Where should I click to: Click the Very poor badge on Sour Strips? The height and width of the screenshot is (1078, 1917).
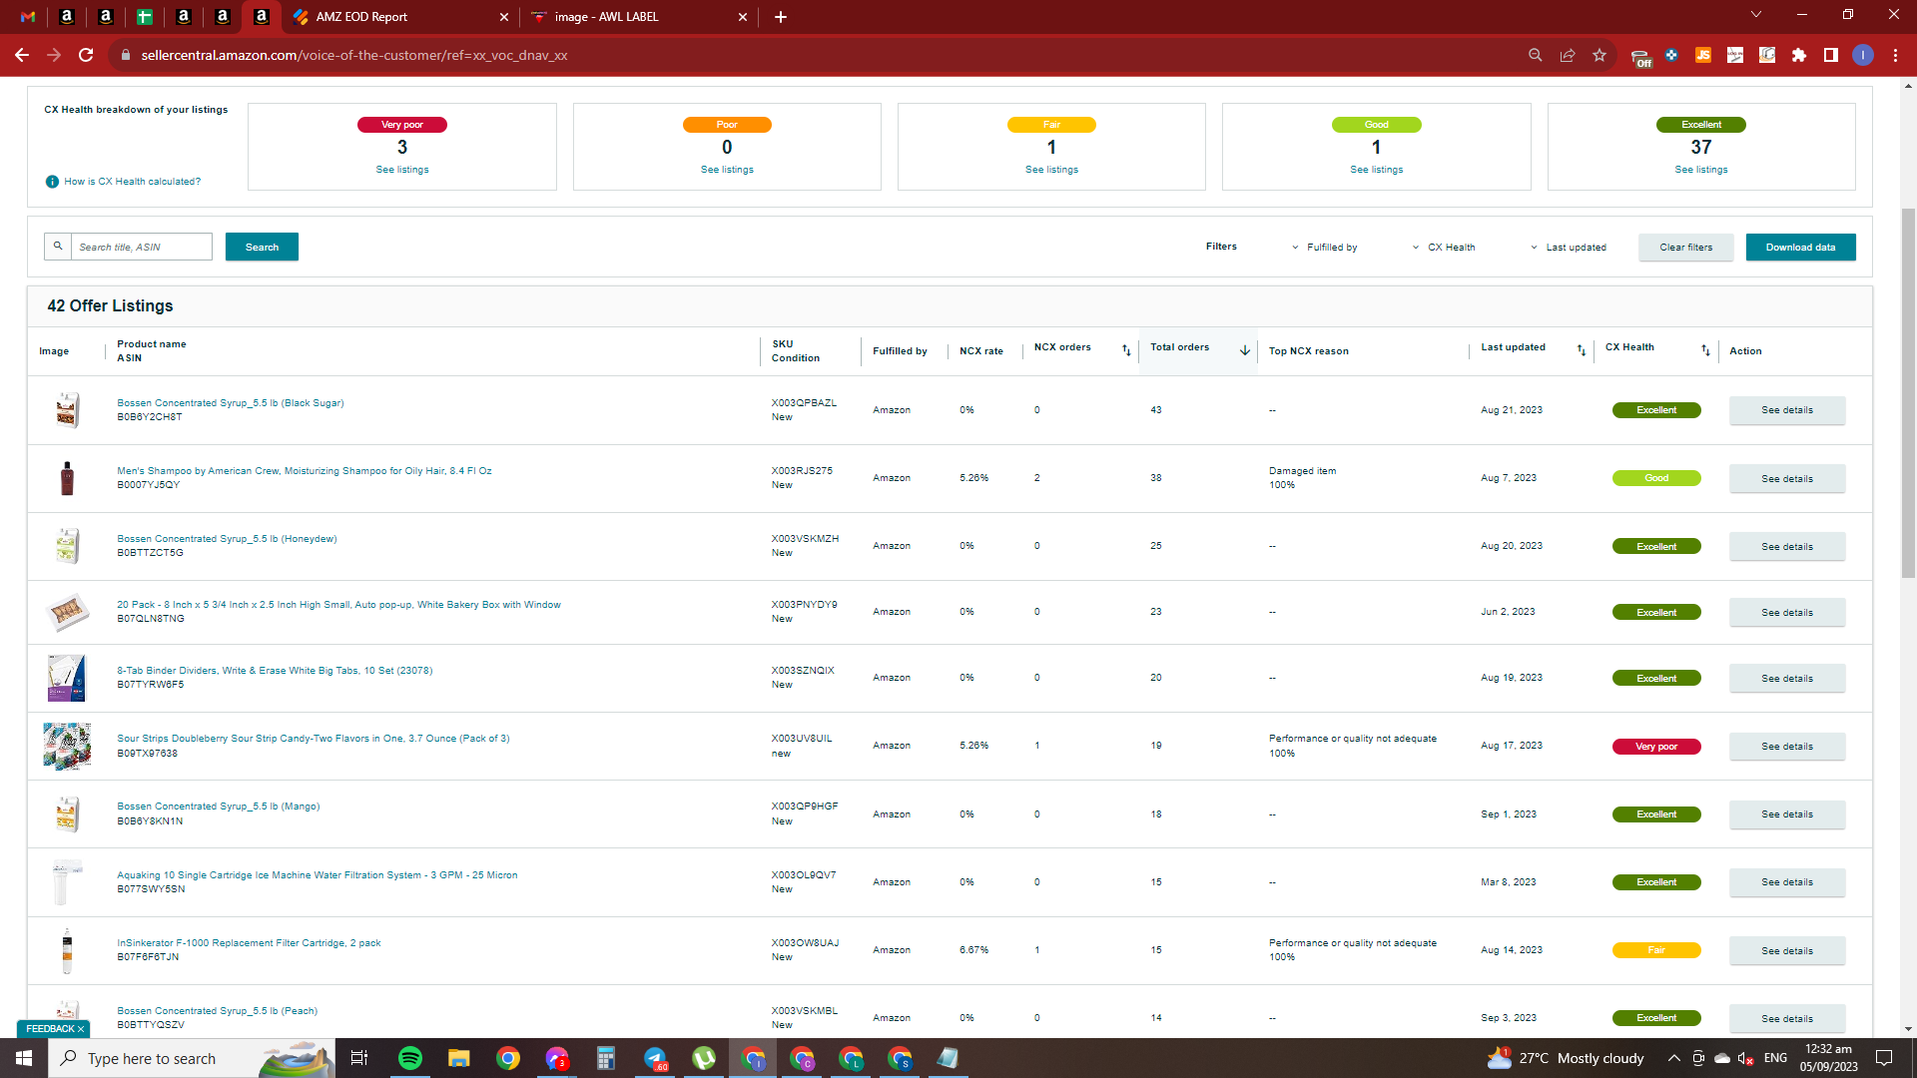1656,747
